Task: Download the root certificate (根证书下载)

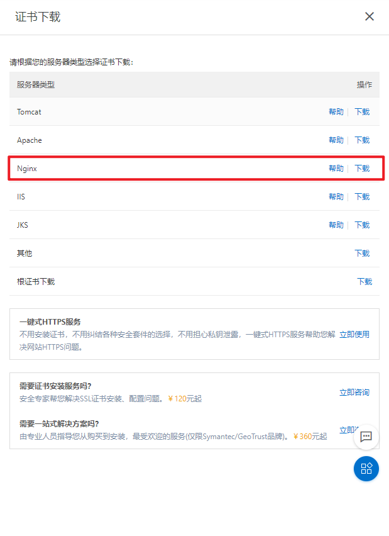Action: (x=364, y=282)
